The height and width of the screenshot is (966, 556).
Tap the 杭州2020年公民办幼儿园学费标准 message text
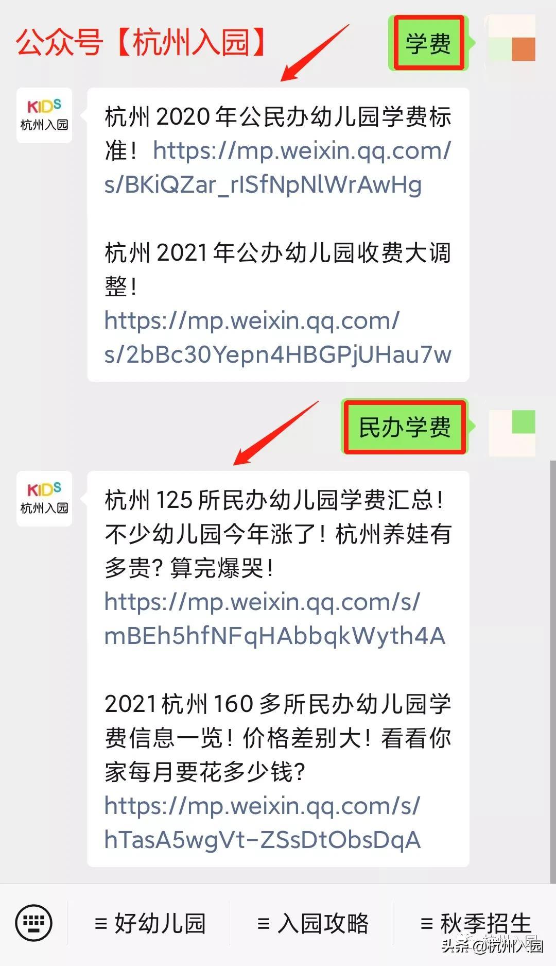(x=278, y=133)
